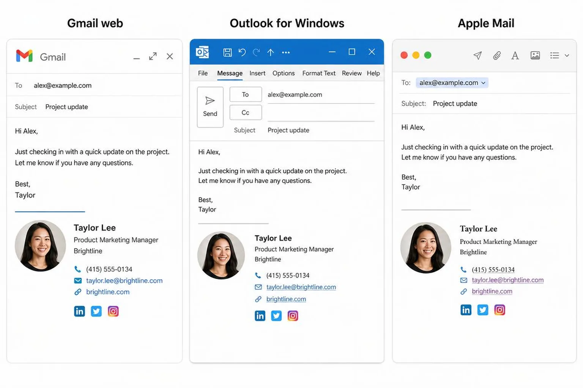Click the Outlook app logo icon
The image size is (583, 388).
click(x=202, y=52)
